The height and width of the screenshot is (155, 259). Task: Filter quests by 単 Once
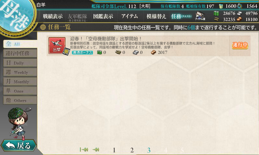tap(20, 91)
